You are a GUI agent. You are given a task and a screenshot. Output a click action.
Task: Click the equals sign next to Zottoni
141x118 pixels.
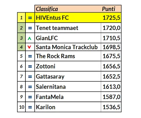30,66
